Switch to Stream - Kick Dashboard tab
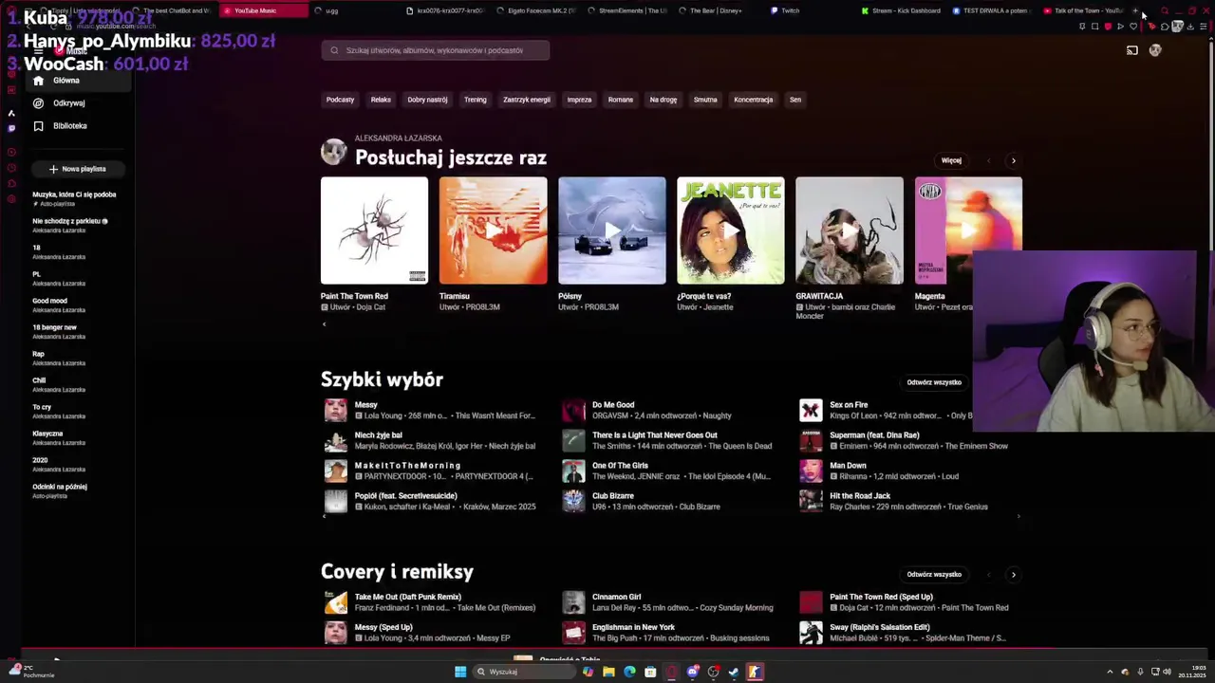The width and height of the screenshot is (1215, 683). click(901, 10)
